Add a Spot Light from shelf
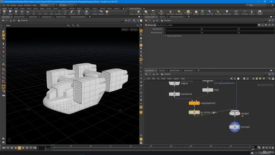The width and height of the screenshot is (275, 155). click(146, 12)
